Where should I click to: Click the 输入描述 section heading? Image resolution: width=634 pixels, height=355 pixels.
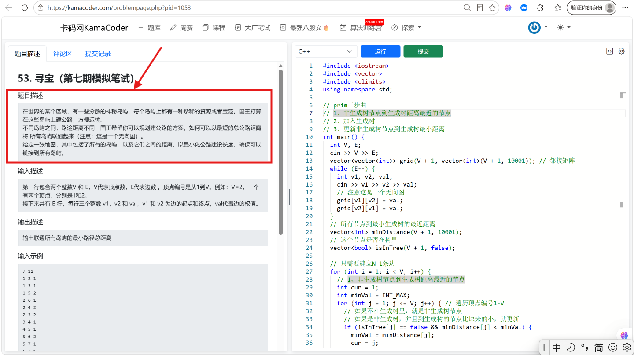click(30, 171)
